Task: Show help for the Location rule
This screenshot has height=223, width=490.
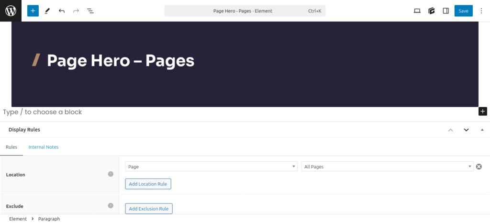Action: [111, 174]
